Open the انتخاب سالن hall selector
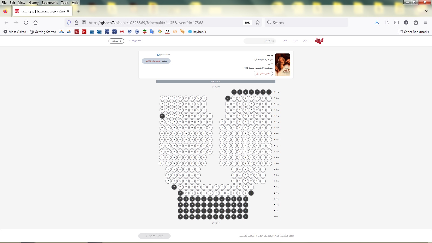The image size is (432, 243). (163, 55)
